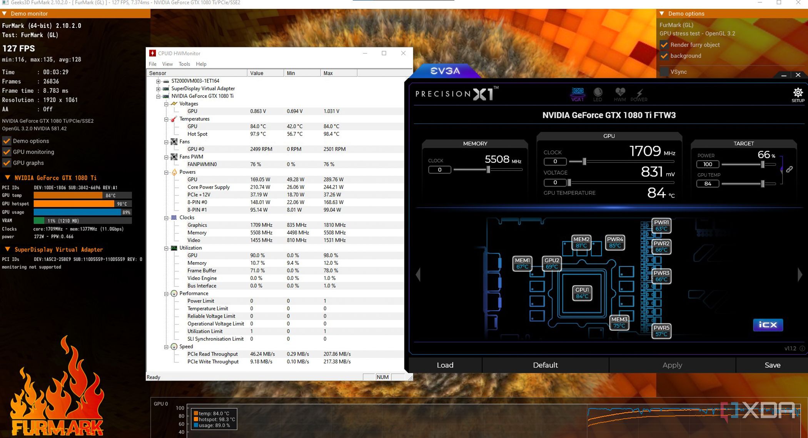
Task: Toggle the GPU graphs checkbox
Action: point(7,163)
